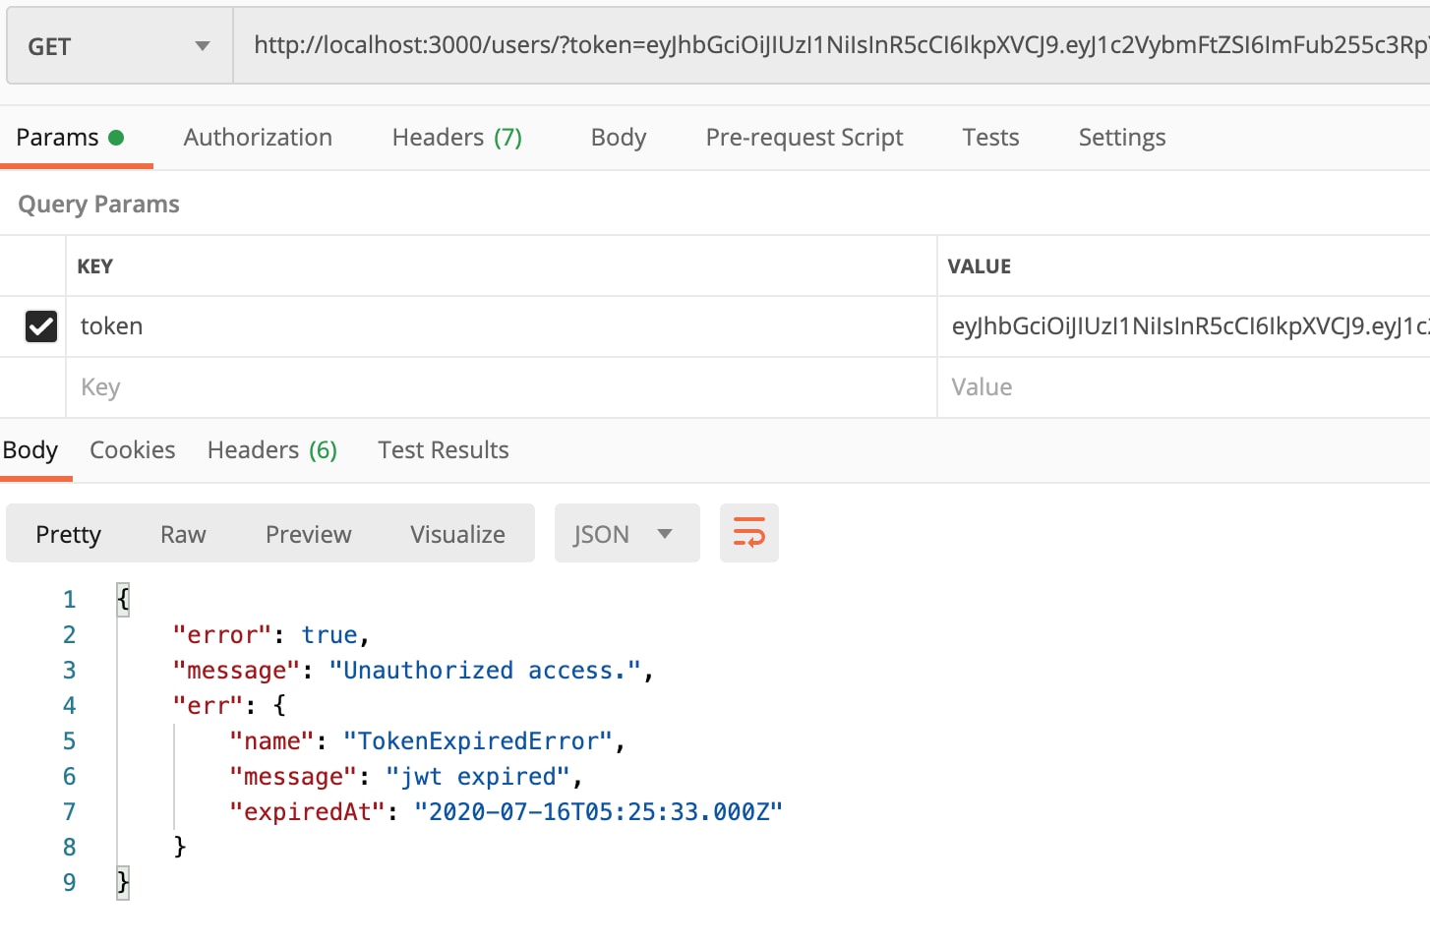
Task: Switch to Visualize response view
Action: click(457, 534)
